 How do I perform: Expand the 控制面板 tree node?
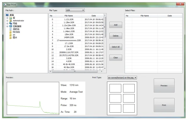(7, 26)
